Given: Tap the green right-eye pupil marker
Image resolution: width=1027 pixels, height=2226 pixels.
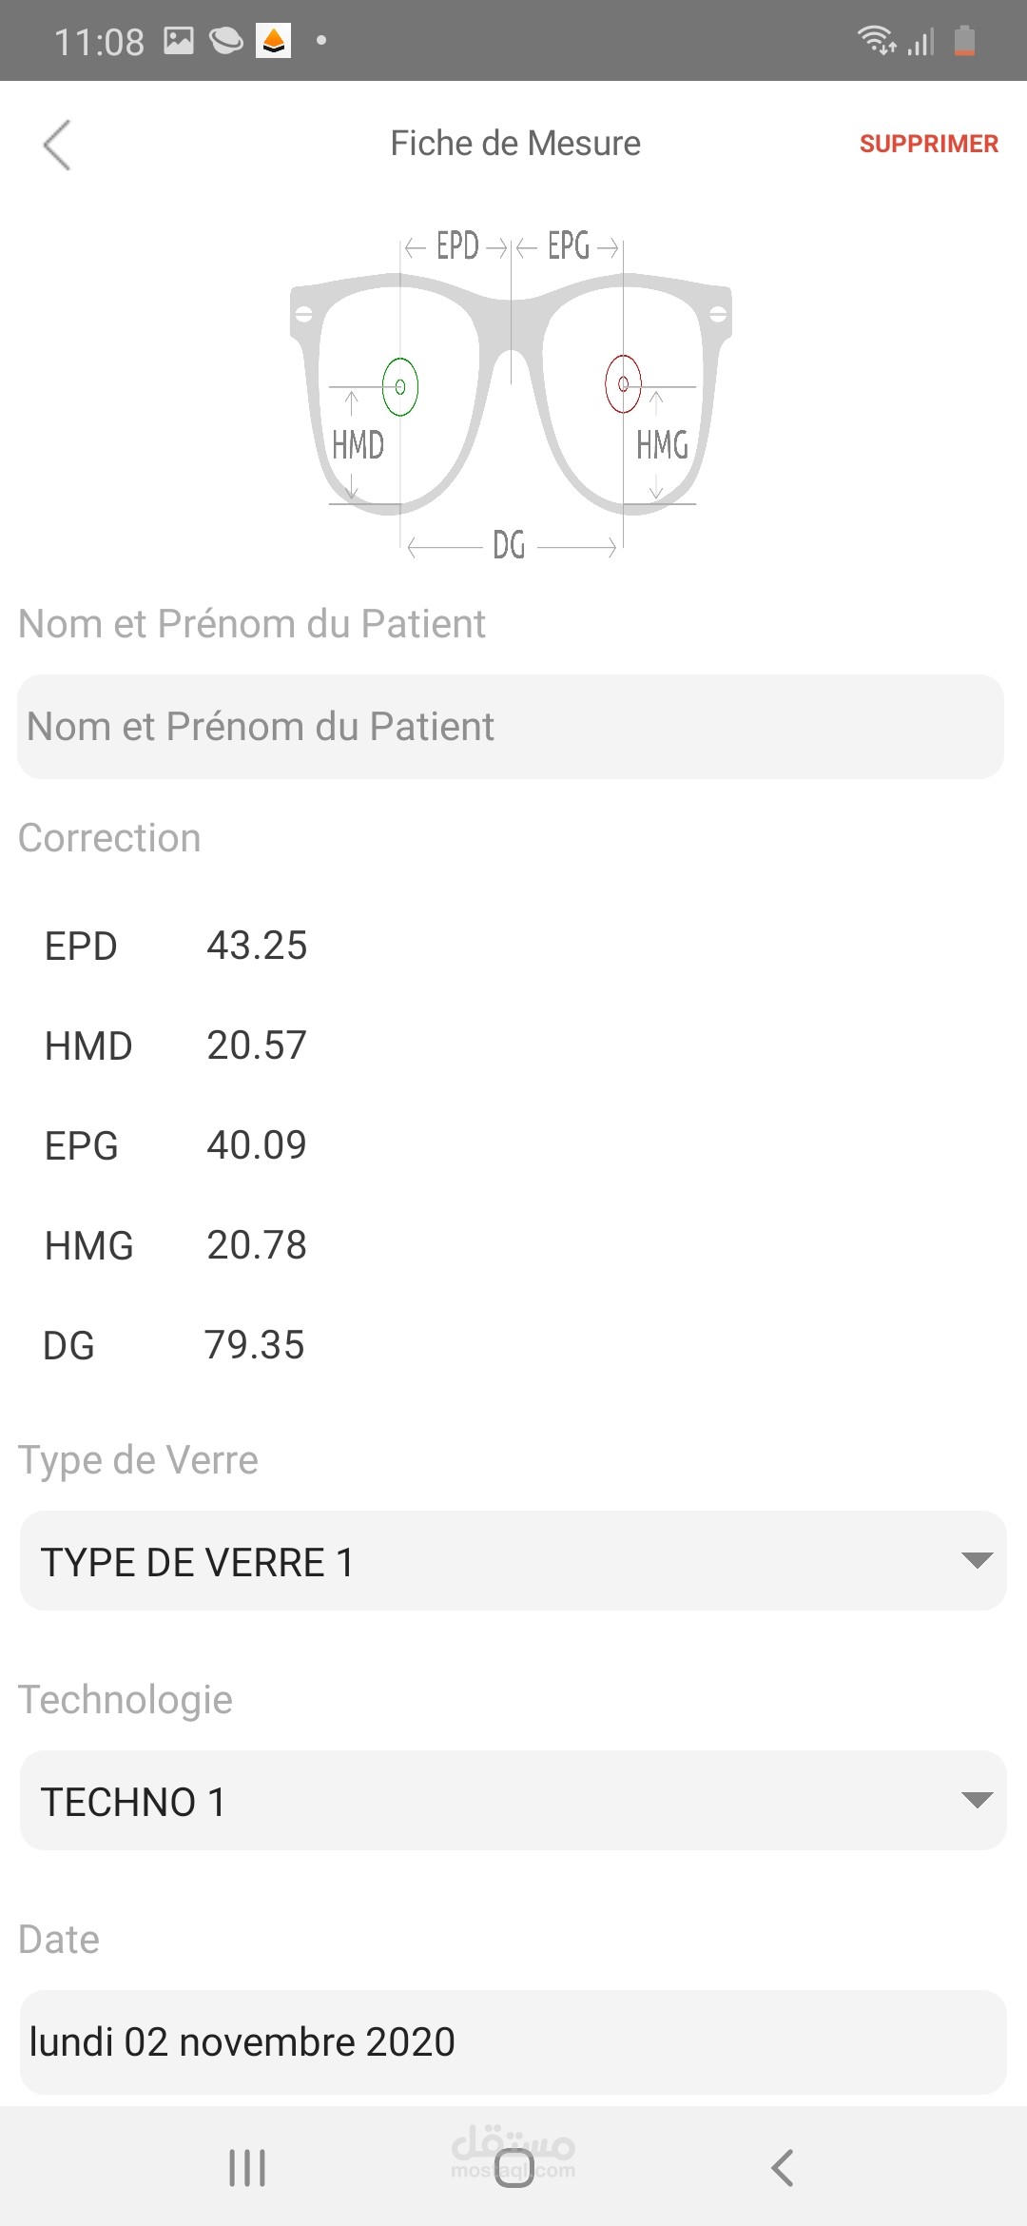Looking at the screenshot, I should pyautogui.click(x=400, y=386).
